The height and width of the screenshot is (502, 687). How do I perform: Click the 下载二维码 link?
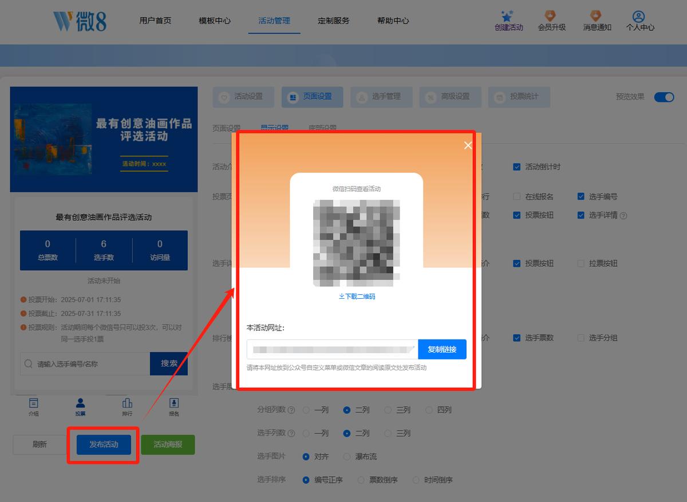coord(357,297)
